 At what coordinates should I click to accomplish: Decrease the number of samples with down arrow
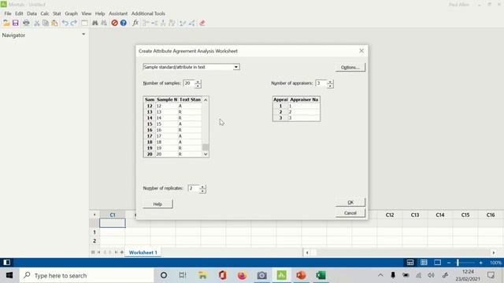tap(198, 86)
